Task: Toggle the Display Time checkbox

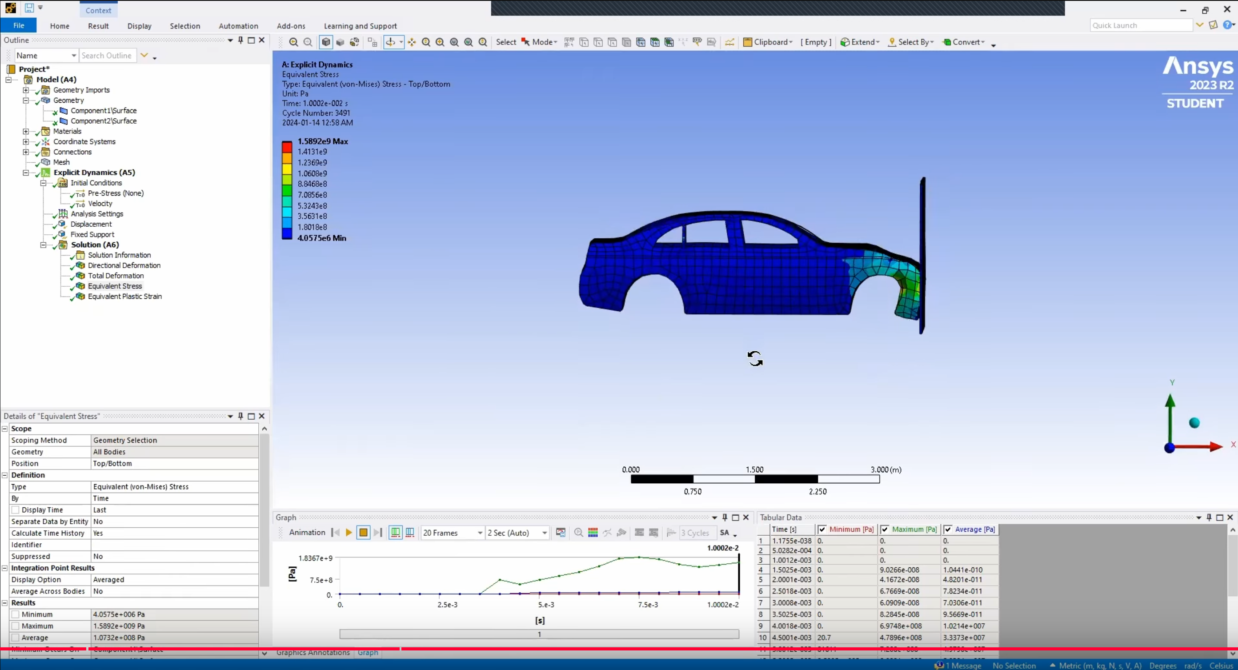Action: click(16, 510)
